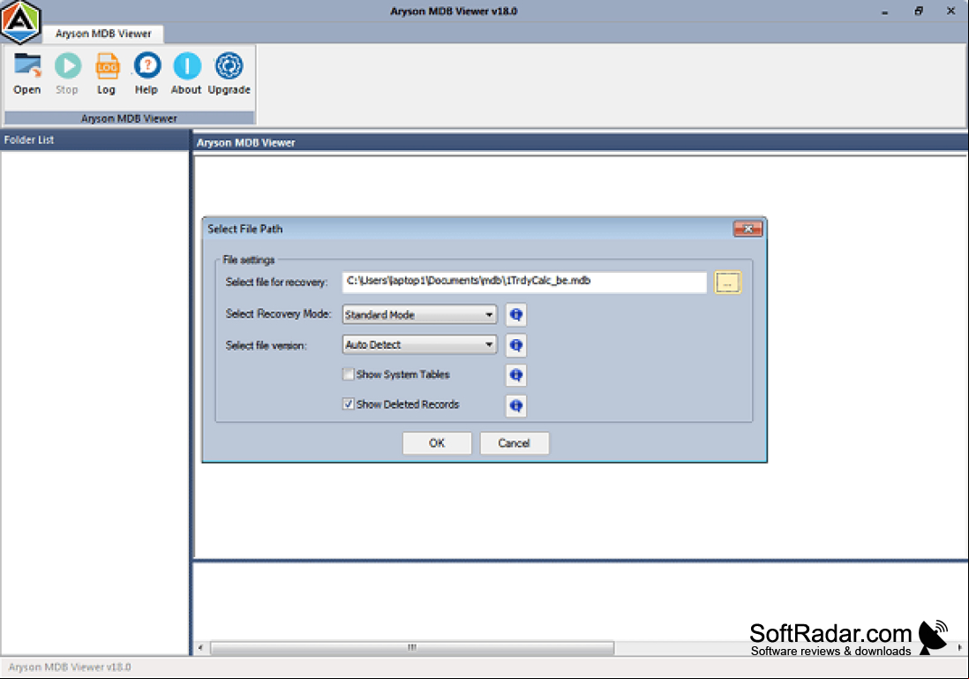Image resolution: width=969 pixels, height=679 pixels.
Task: Confirm the dialog with OK
Action: tap(437, 442)
